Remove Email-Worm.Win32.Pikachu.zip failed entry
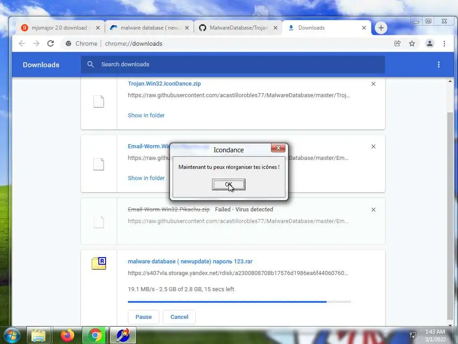This screenshot has width=458, height=344. (373, 210)
